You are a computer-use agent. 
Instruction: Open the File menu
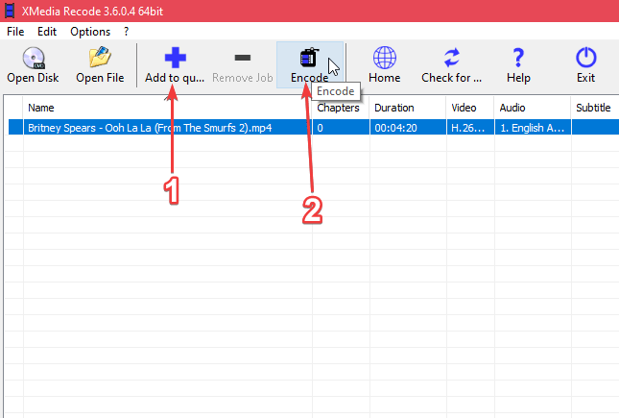17,31
